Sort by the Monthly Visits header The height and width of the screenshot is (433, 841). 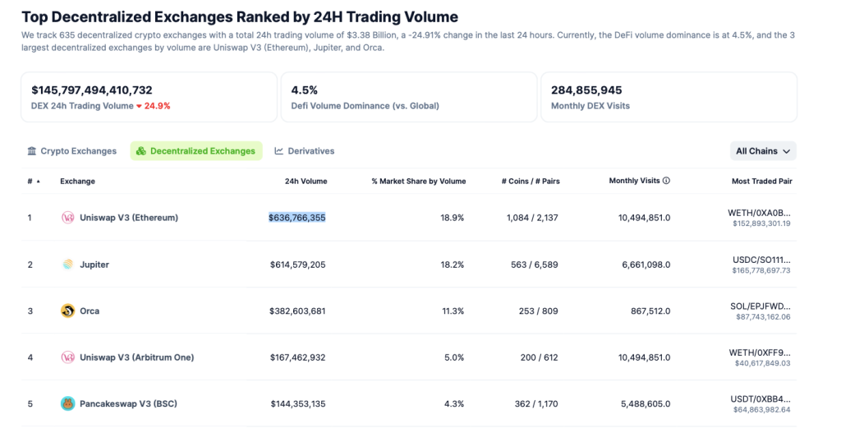pos(635,181)
